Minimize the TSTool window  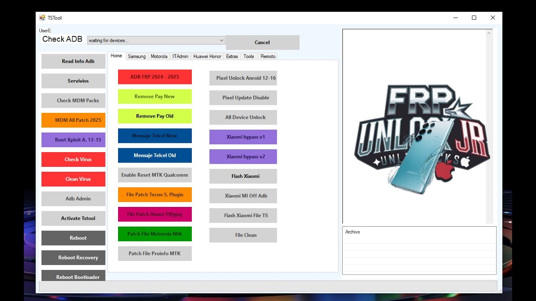pyautogui.click(x=455, y=18)
